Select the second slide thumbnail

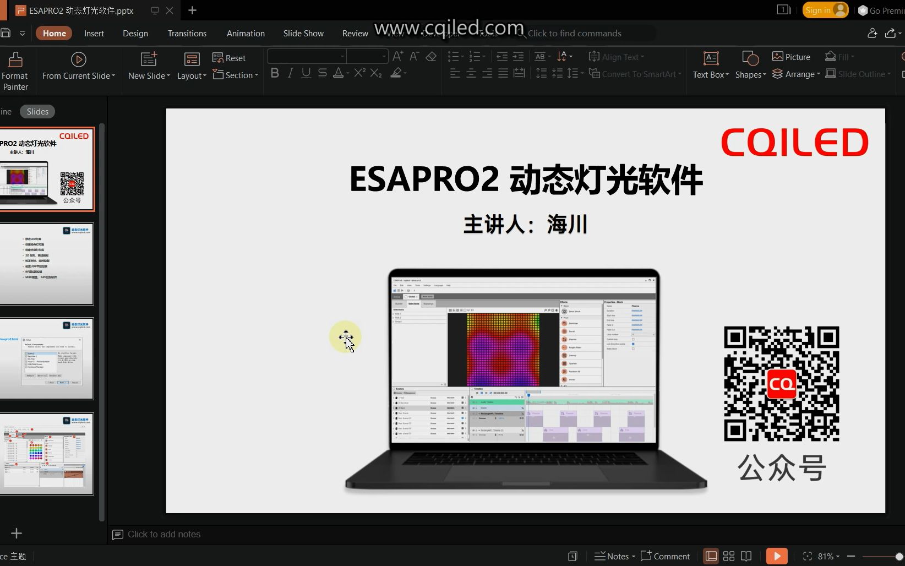[x=46, y=264]
